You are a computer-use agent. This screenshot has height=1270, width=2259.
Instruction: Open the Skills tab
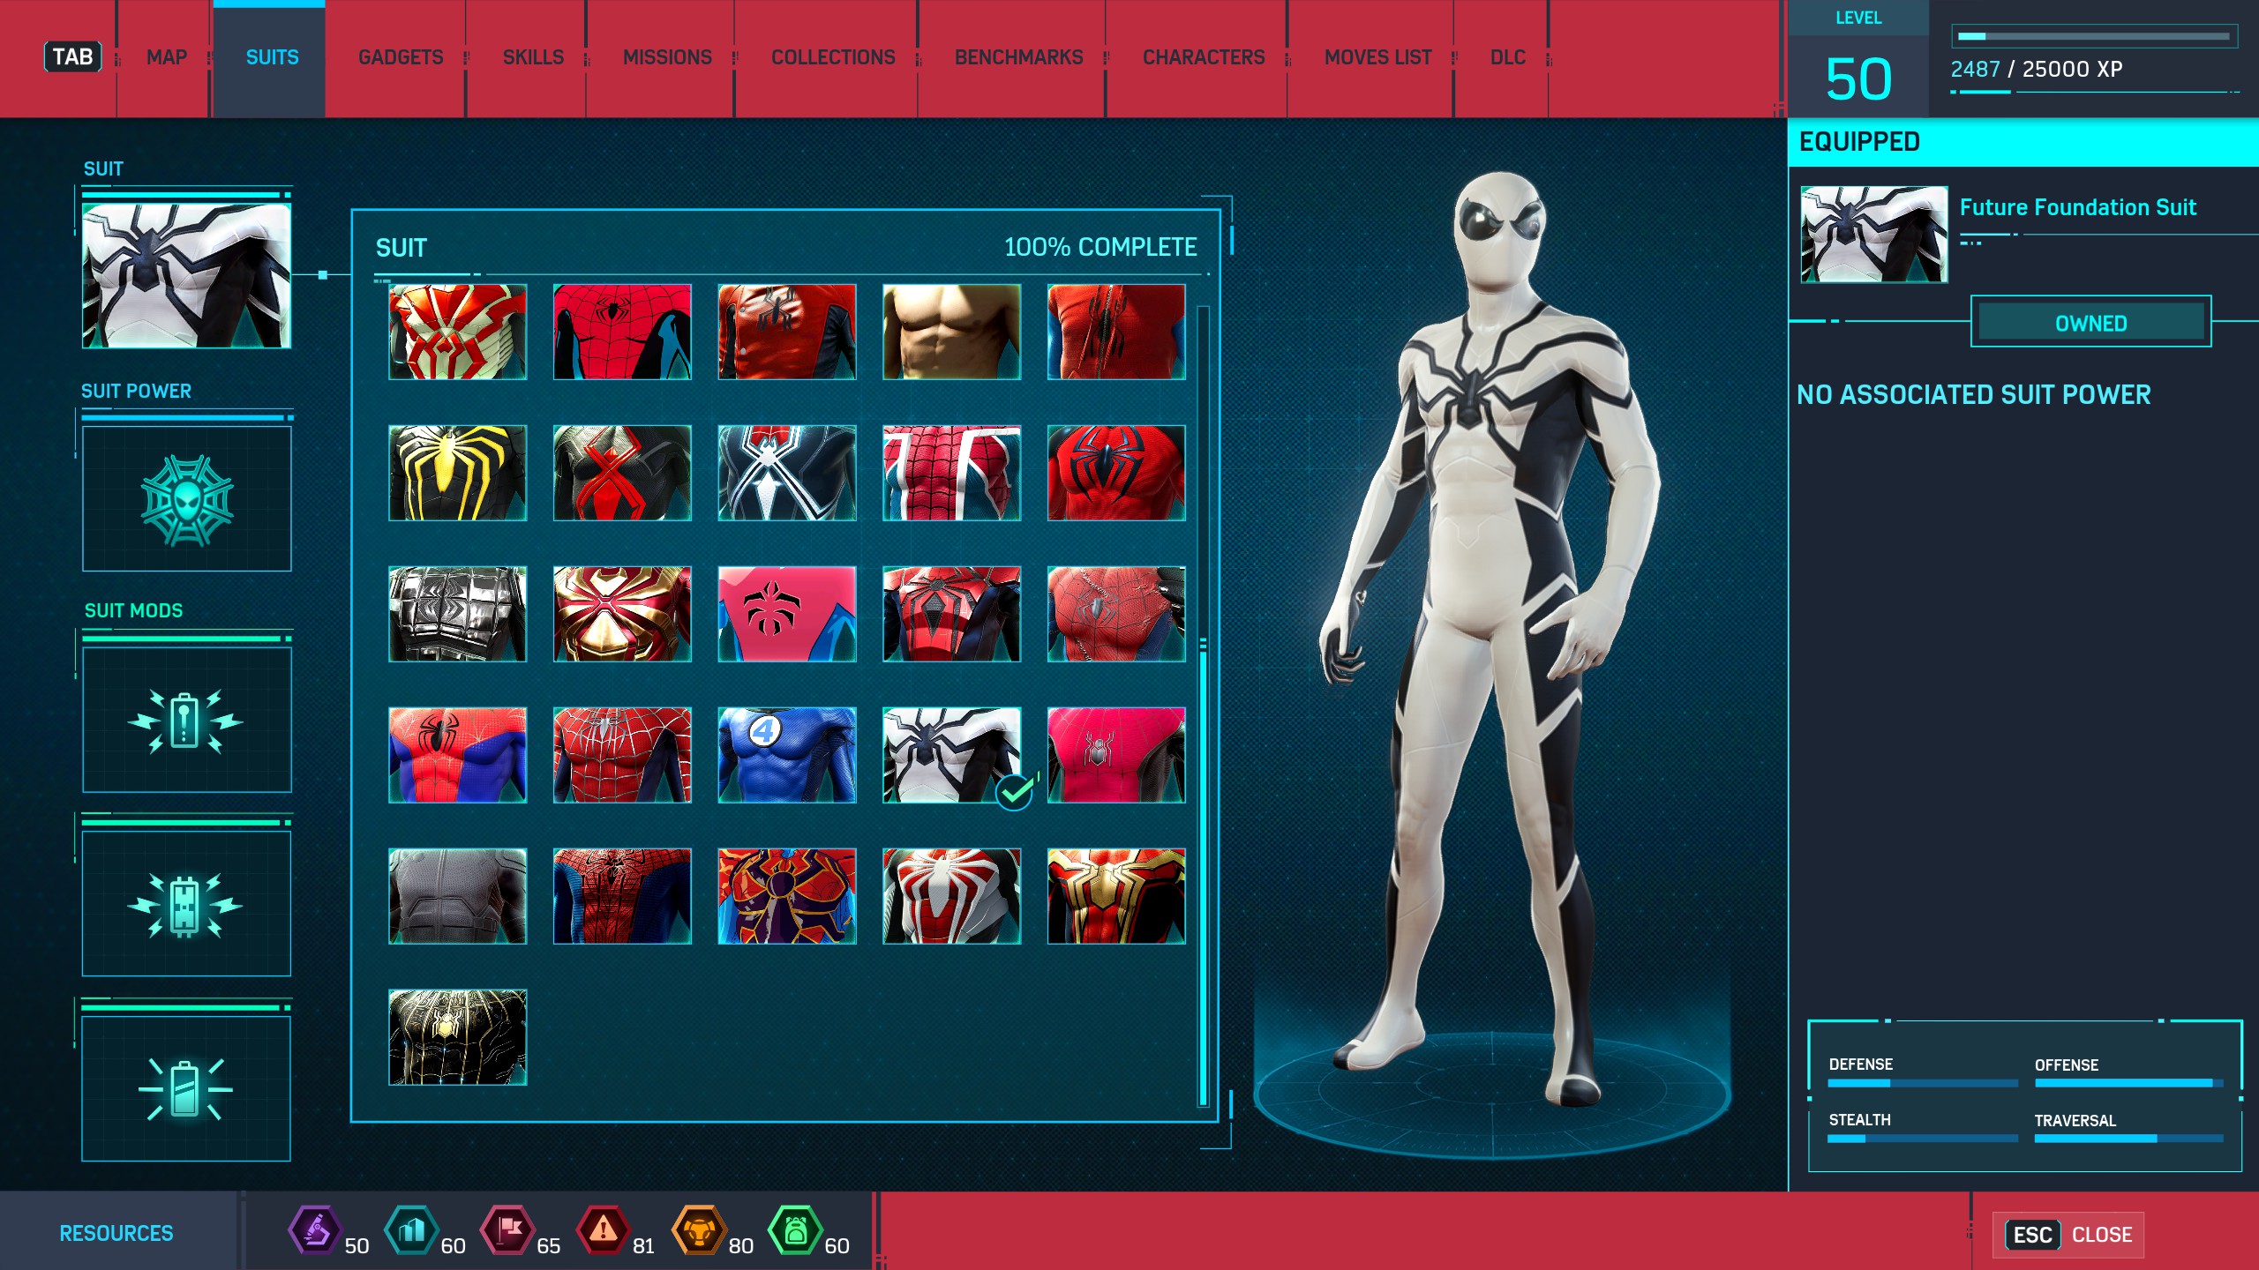point(533,57)
